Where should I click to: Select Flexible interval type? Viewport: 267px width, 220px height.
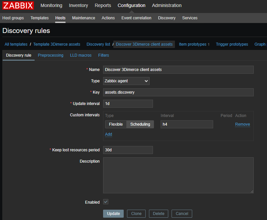[116, 124]
